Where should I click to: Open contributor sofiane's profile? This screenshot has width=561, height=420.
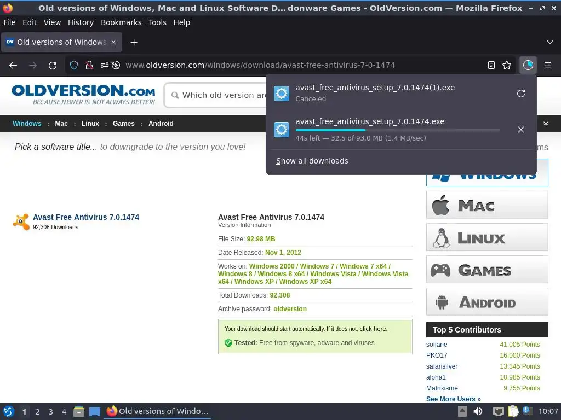(437, 345)
